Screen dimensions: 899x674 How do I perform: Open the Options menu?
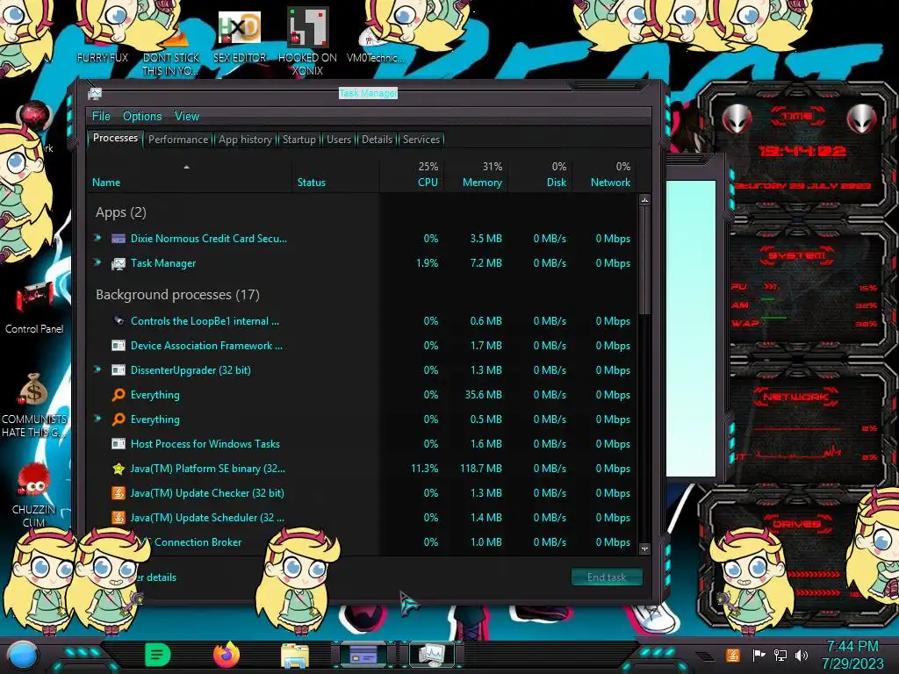142,117
